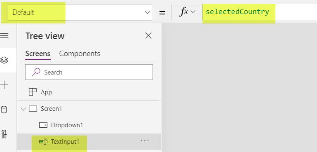This screenshot has width=317, height=152.
Task: Switch to the Screens tab
Action: coord(38,54)
